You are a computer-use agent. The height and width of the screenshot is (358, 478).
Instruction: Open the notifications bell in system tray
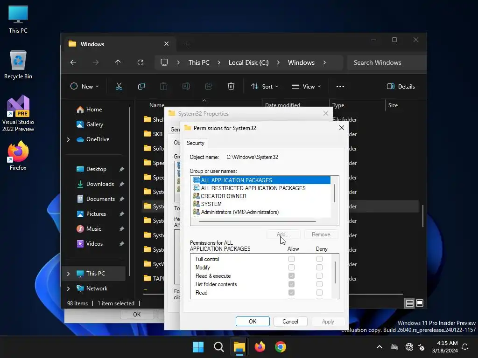(465, 347)
